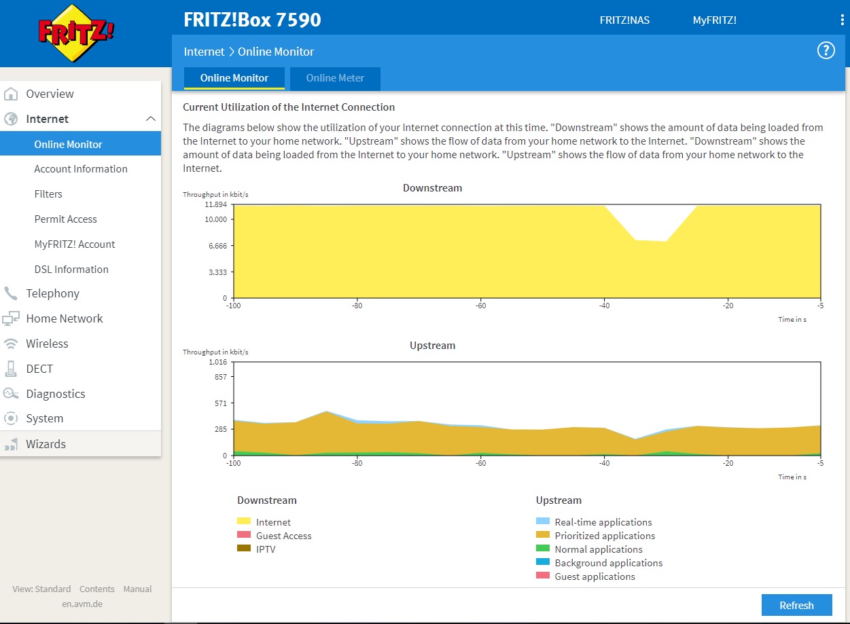Screen dimensions: 850x624
Task: Click the Wizards icon
Action: pyautogui.click(x=11, y=444)
